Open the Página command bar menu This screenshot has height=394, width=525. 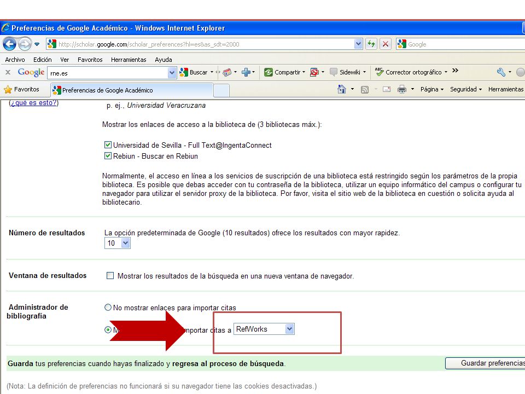432,89
